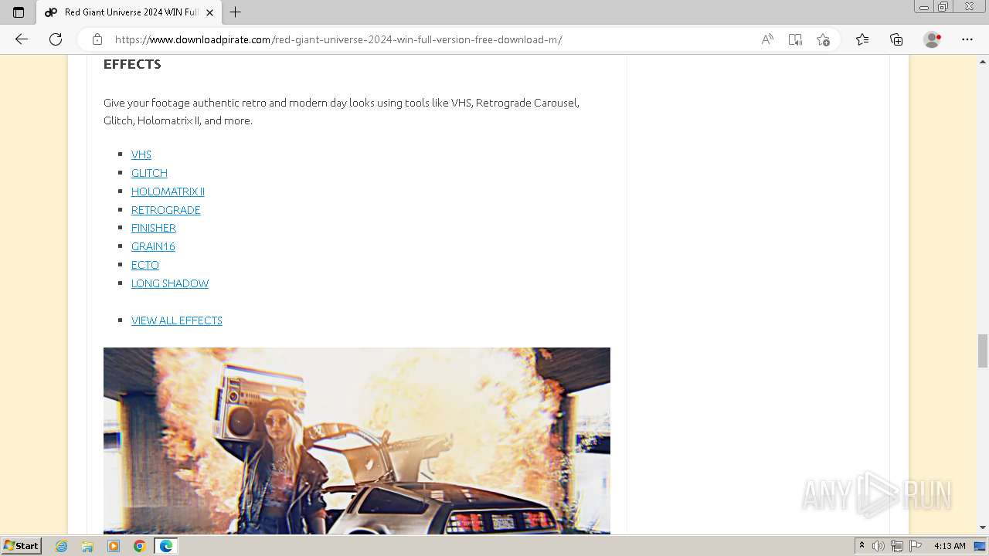Click the 'Give your footage authentic retro' paragraph
989x556 pixels.
pyautogui.click(x=342, y=111)
